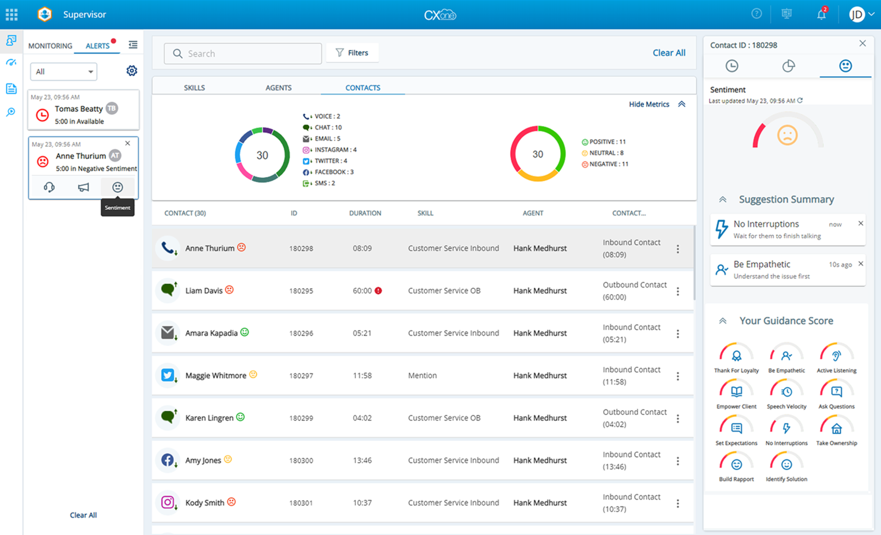This screenshot has width=881, height=535.
Task: Open the All alerts filter dropdown
Action: coord(64,71)
